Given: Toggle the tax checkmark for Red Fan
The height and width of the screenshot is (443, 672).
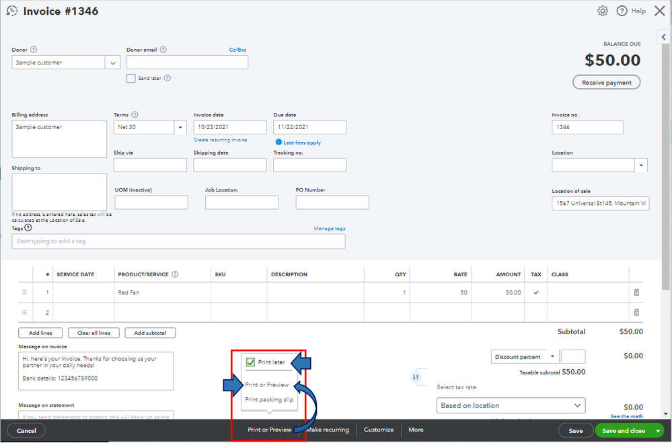Looking at the screenshot, I should pos(536,292).
